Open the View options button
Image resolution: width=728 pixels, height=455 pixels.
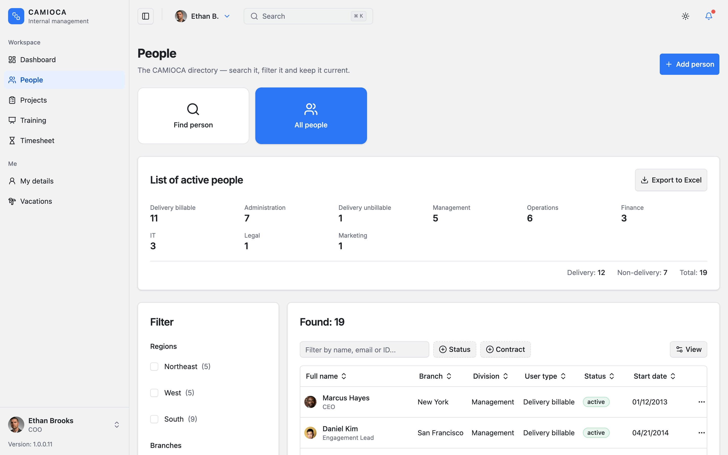(688, 349)
